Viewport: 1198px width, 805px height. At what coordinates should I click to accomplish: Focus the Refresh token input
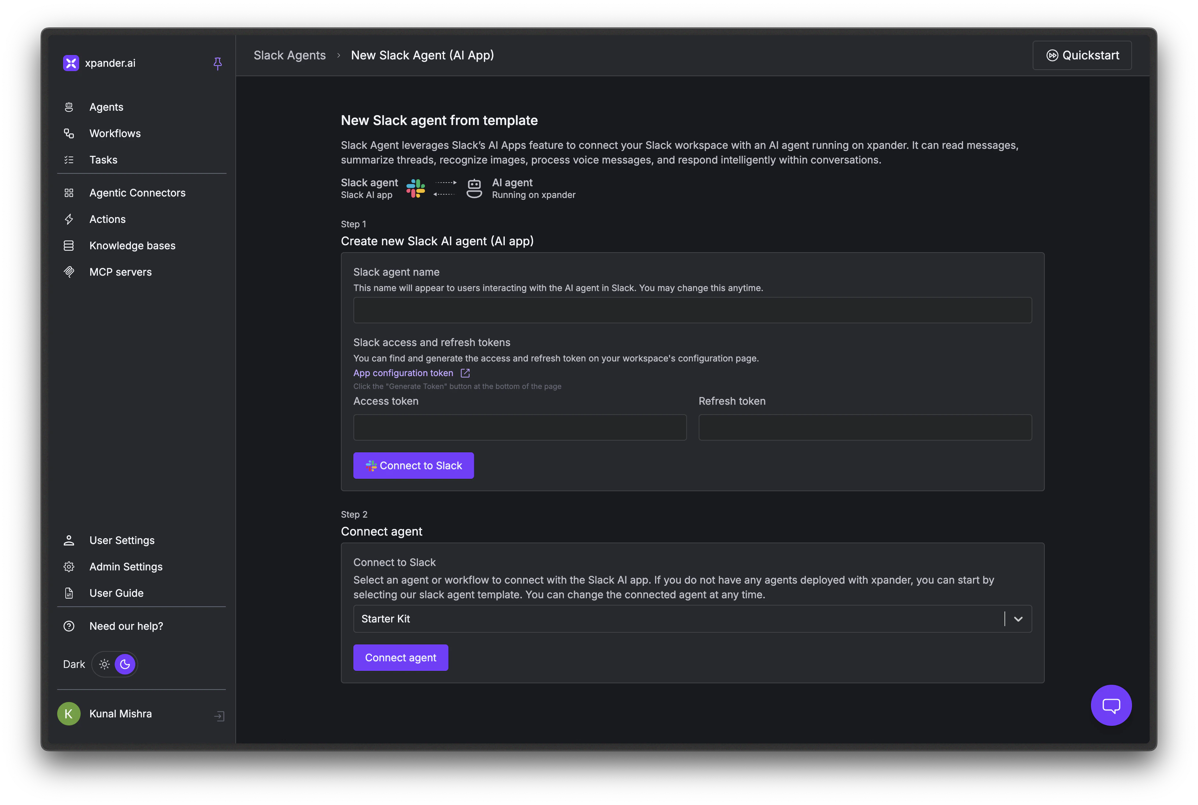(x=865, y=427)
